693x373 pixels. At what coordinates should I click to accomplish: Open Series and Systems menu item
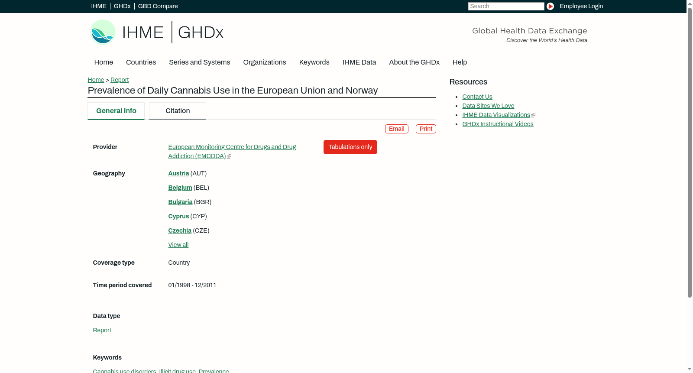(200, 62)
